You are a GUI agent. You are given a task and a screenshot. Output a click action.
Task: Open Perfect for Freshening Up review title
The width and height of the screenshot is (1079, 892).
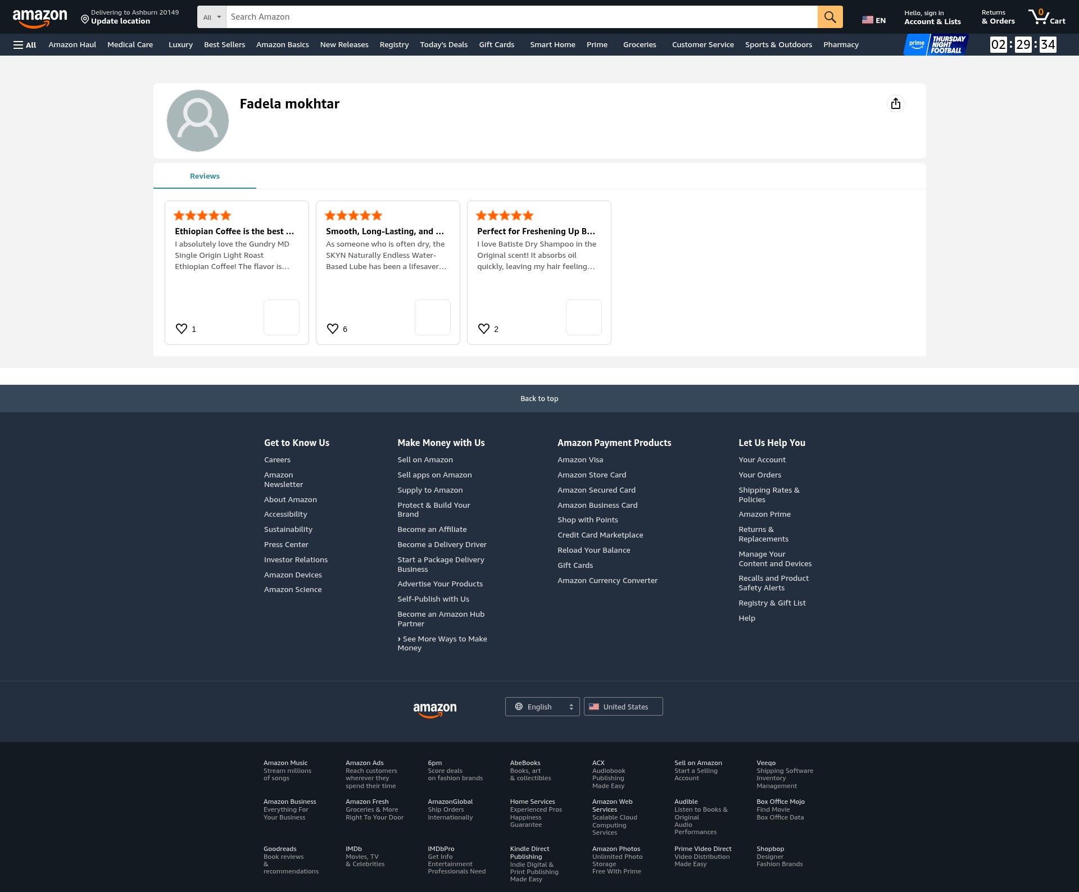pyautogui.click(x=536, y=231)
